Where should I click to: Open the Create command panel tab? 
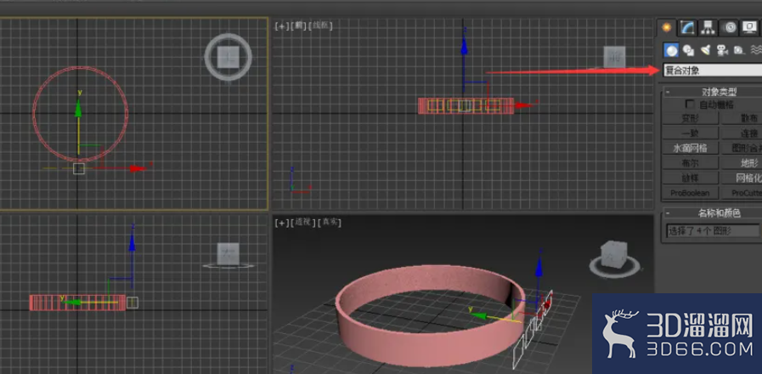tap(667, 27)
